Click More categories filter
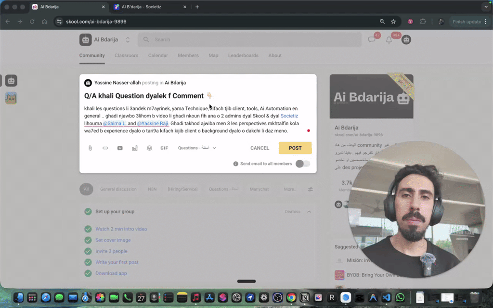This screenshot has height=308, width=493. pos(290,189)
